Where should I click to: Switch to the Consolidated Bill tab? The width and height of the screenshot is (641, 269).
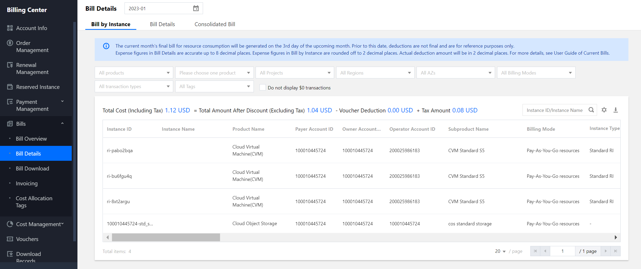coord(215,24)
